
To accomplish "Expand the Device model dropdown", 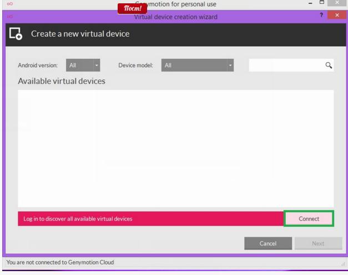I will click(x=198, y=66).
